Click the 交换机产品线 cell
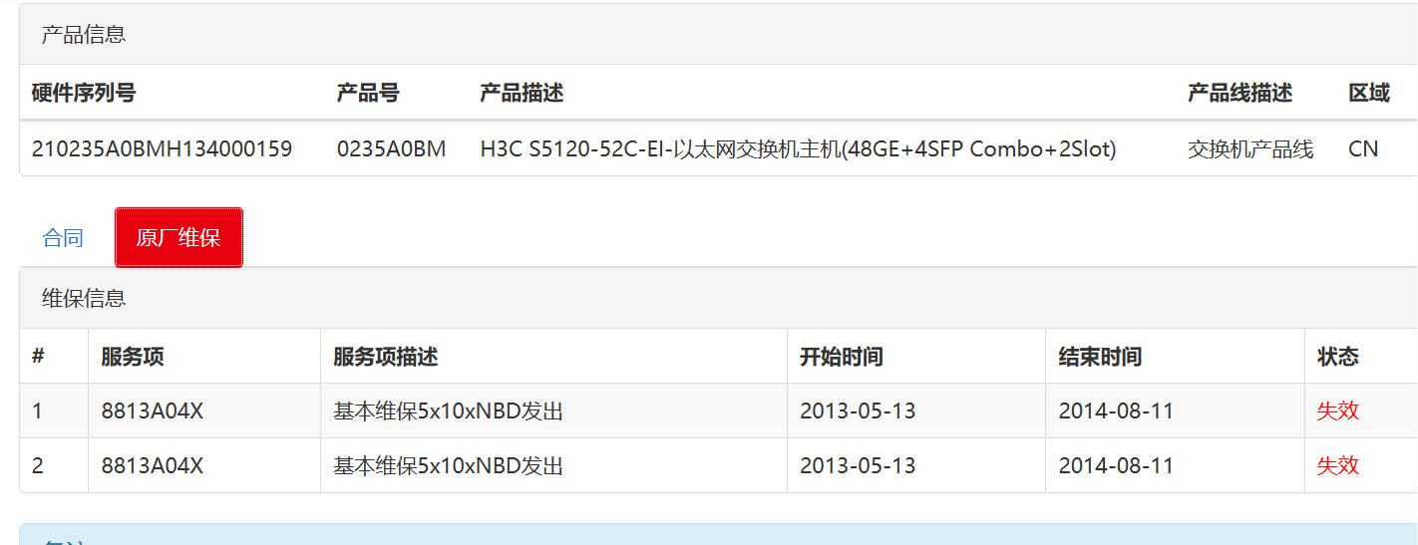The height and width of the screenshot is (545, 1418). (x=1250, y=149)
